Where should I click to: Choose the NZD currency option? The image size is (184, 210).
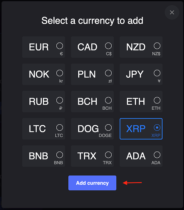pyautogui.click(x=141, y=47)
